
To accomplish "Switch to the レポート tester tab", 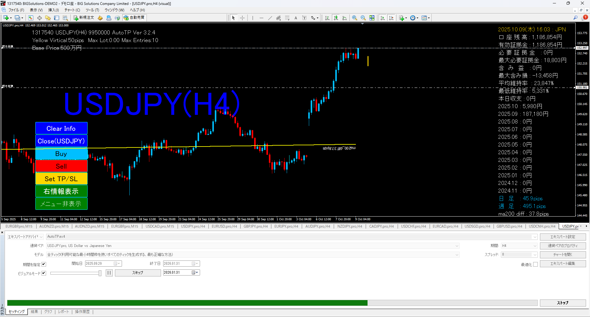I will (64, 312).
